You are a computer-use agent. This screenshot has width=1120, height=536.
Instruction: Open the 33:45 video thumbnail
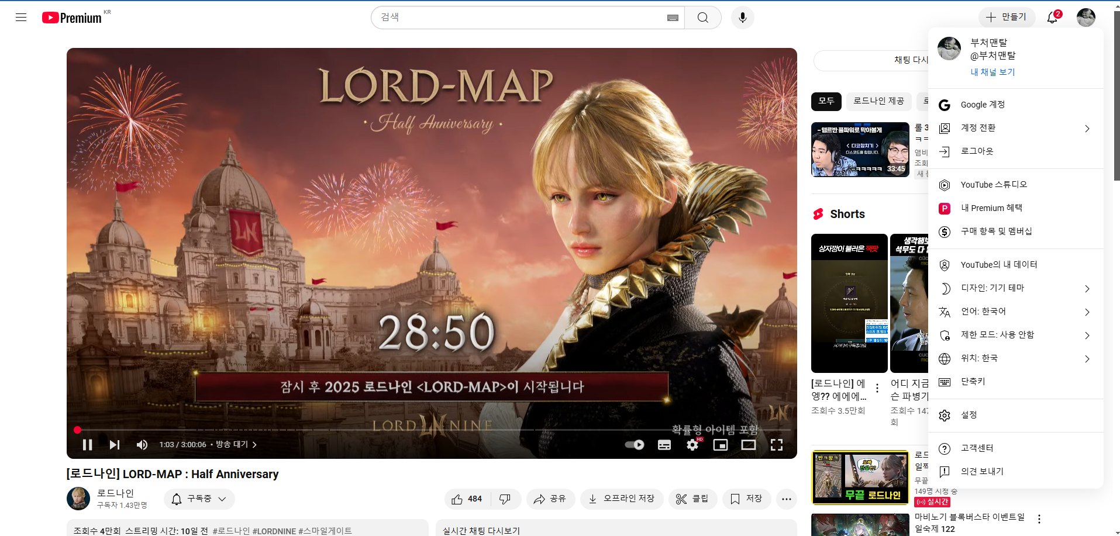point(860,149)
